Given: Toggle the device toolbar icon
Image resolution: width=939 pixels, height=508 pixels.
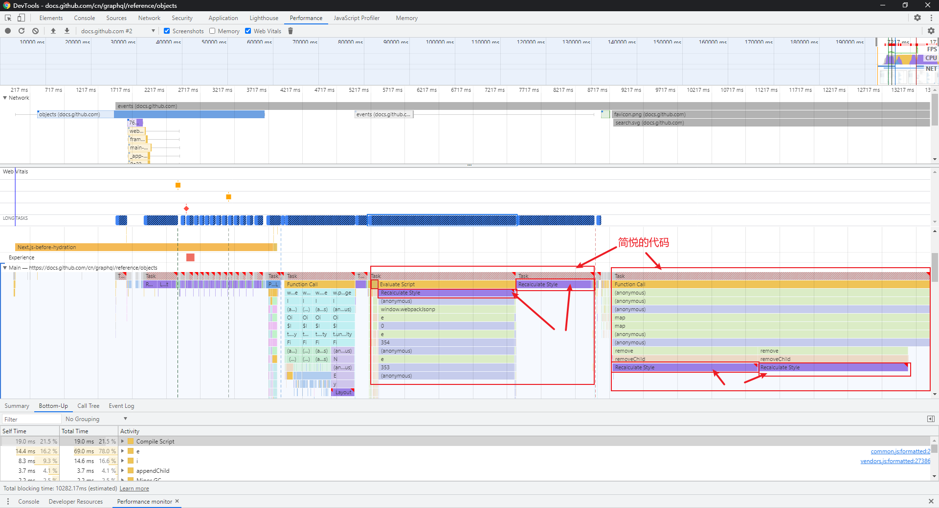Looking at the screenshot, I should (21, 18).
